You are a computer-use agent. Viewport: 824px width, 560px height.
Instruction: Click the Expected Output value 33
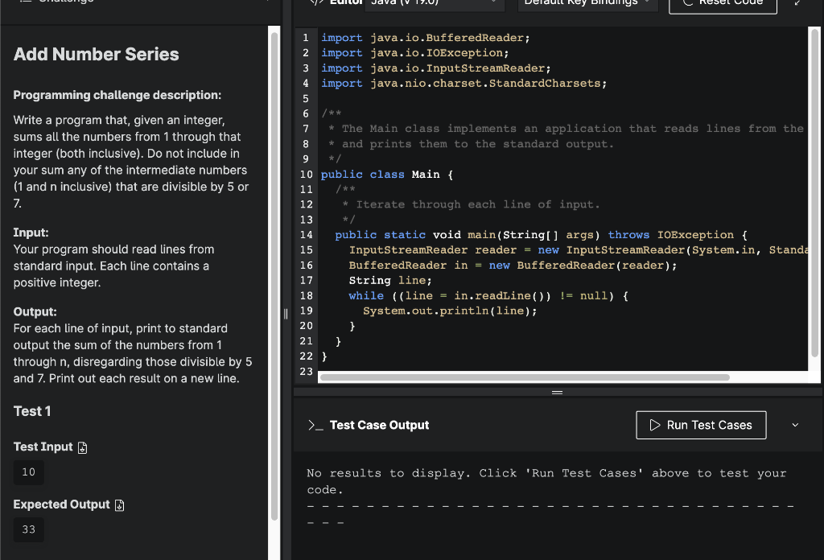pyautogui.click(x=29, y=529)
